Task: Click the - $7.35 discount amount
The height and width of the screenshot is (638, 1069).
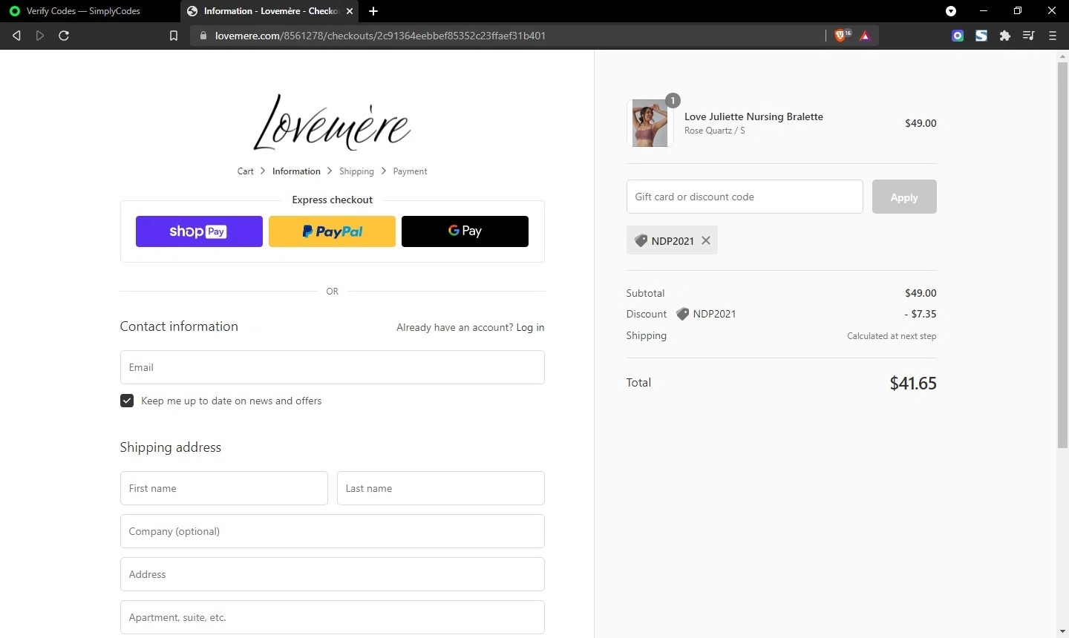Action: (921, 314)
